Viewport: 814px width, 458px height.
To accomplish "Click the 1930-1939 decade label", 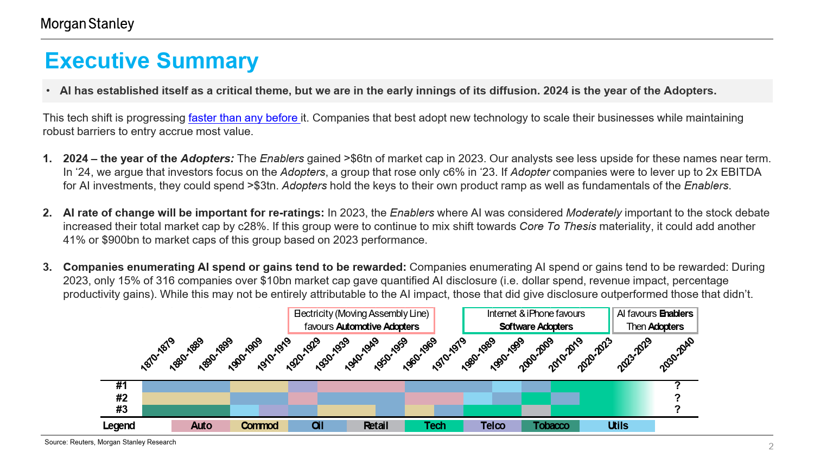I will [333, 354].
